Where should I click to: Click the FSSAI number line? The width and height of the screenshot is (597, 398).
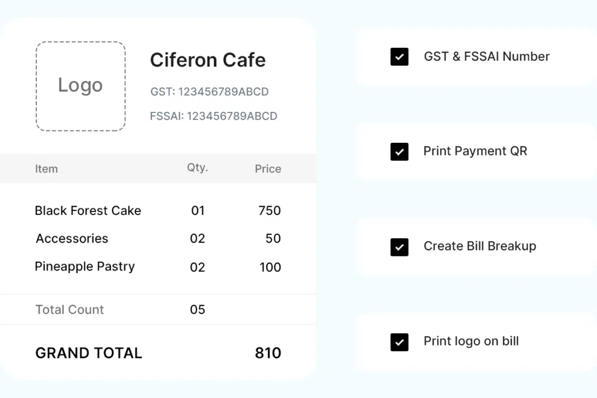point(213,116)
